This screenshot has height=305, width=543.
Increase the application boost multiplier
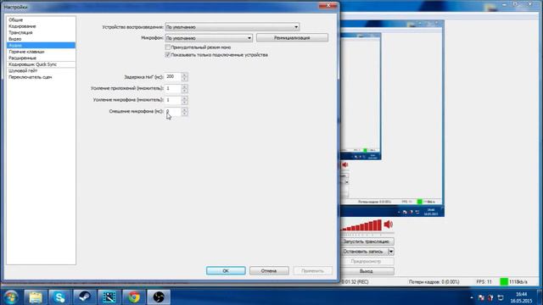point(184,86)
